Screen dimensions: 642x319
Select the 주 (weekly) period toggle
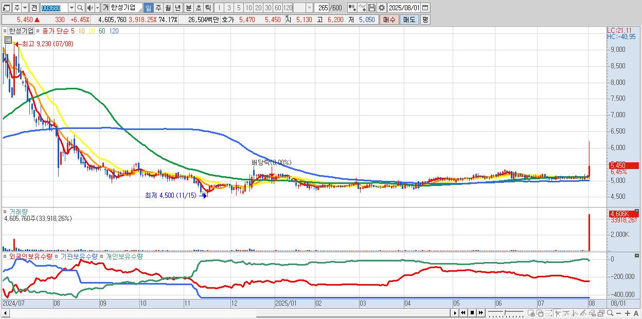[x=158, y=8]
